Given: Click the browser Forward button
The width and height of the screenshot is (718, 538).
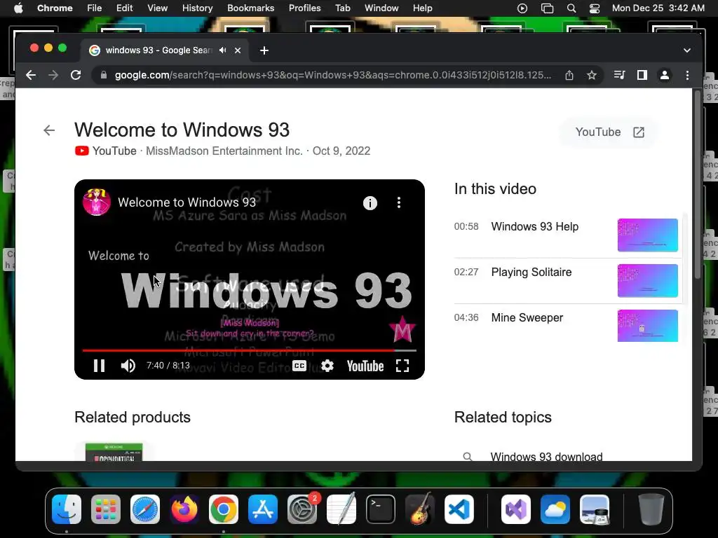Looking at the screenshot, I should (x=53, y=75).
